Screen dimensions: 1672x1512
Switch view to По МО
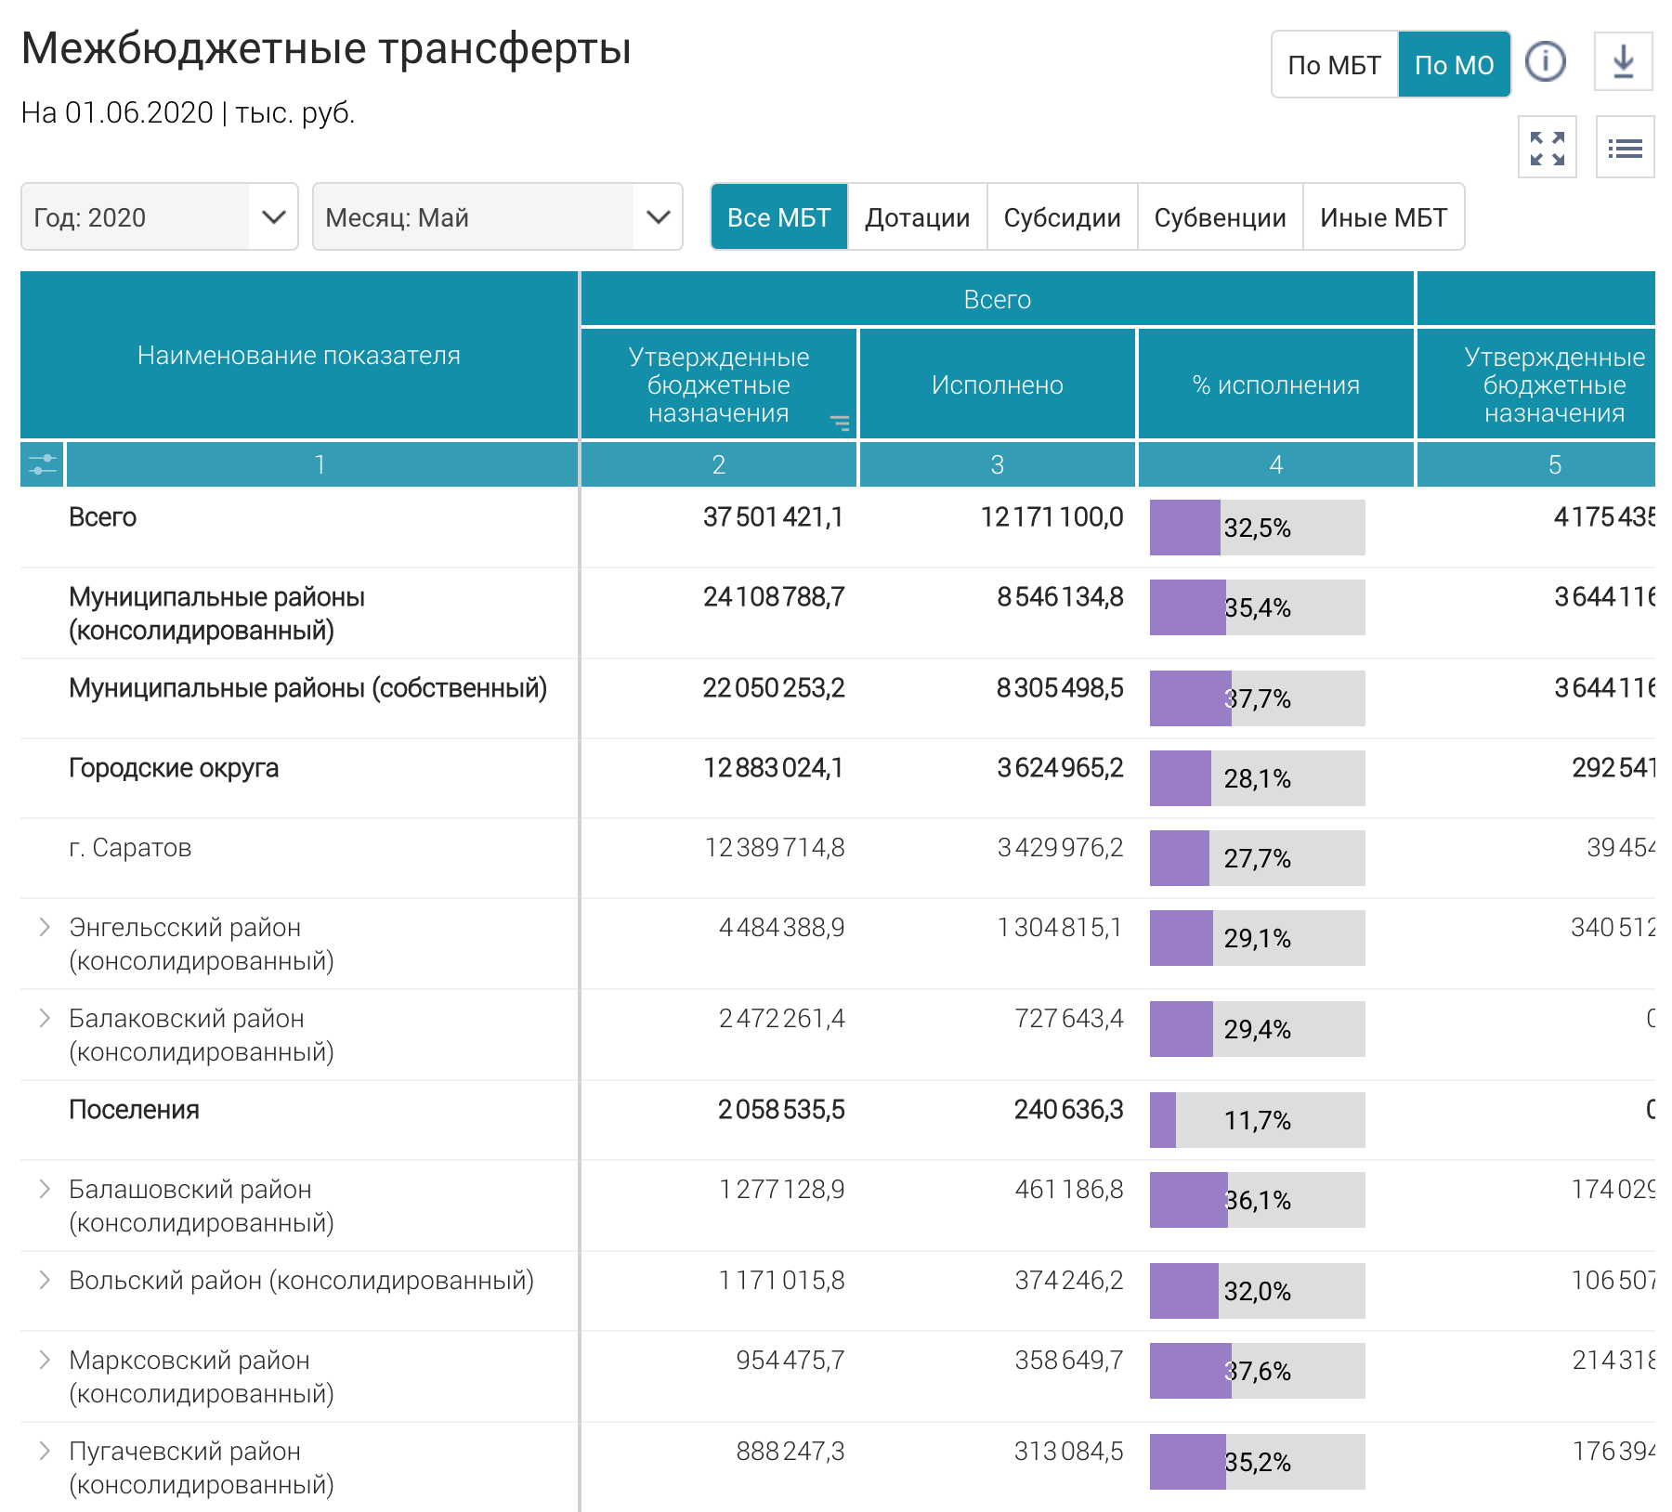[1455, 65]
